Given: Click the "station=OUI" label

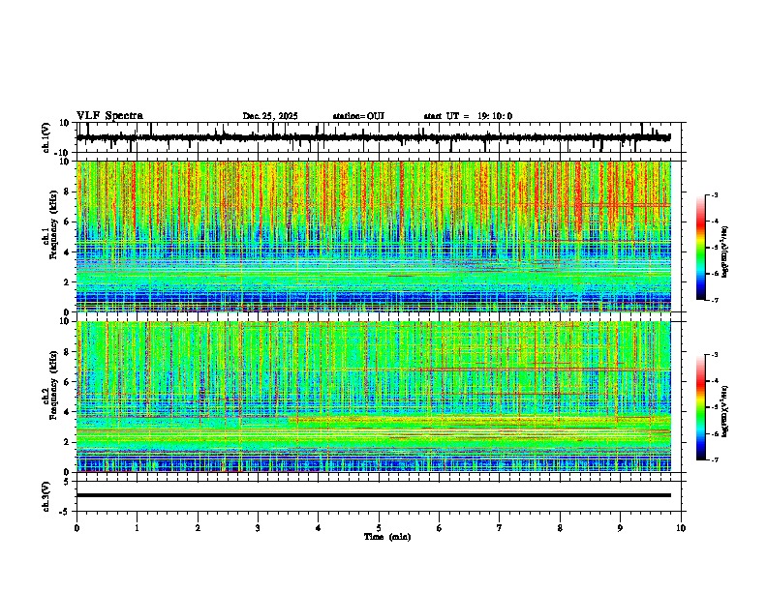Looking at the screenshot, I should click(358, 116).
